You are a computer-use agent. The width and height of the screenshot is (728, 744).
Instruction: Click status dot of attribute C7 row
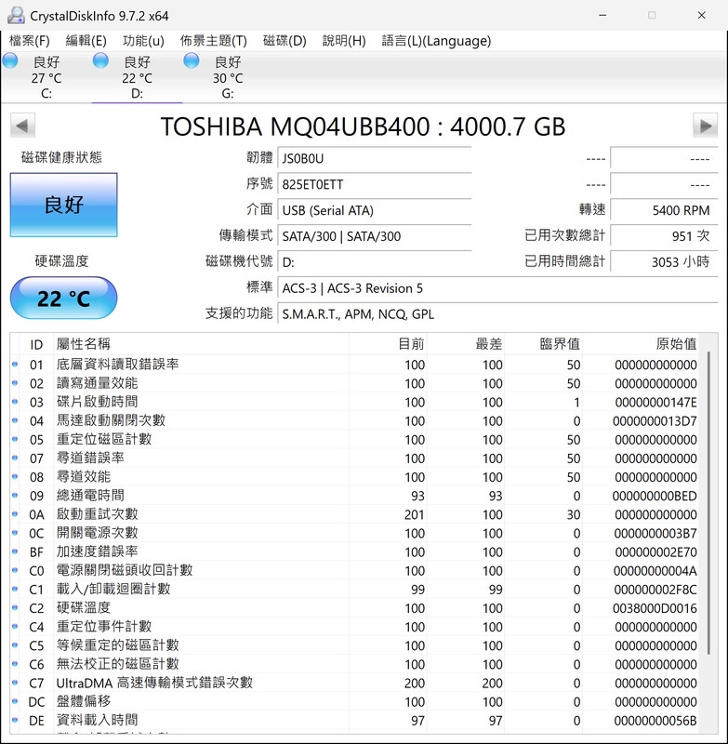(15, 683)
